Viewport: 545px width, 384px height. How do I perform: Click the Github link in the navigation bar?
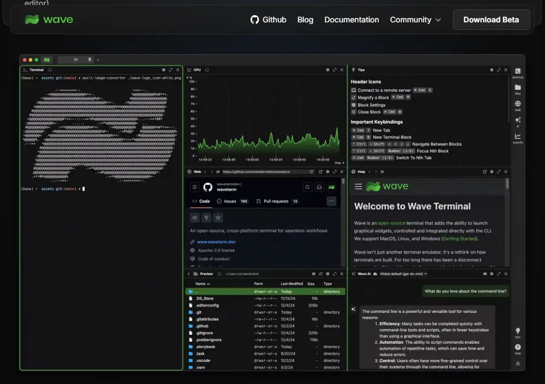[x=268, y=20]
